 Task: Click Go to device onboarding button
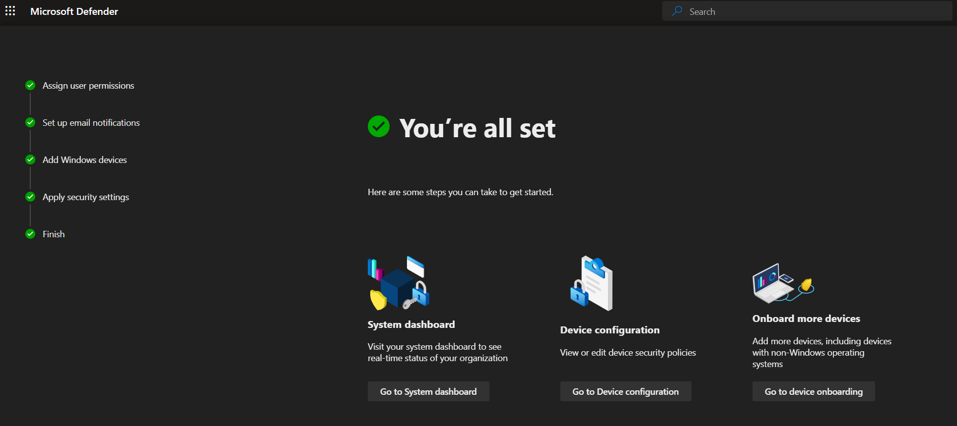coord(814,391)
